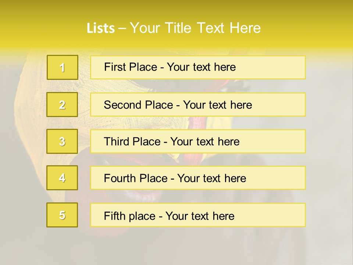Screen dimensions: 353x265
Task: Select the number 2 box
Action: click(x=63, y=105)
